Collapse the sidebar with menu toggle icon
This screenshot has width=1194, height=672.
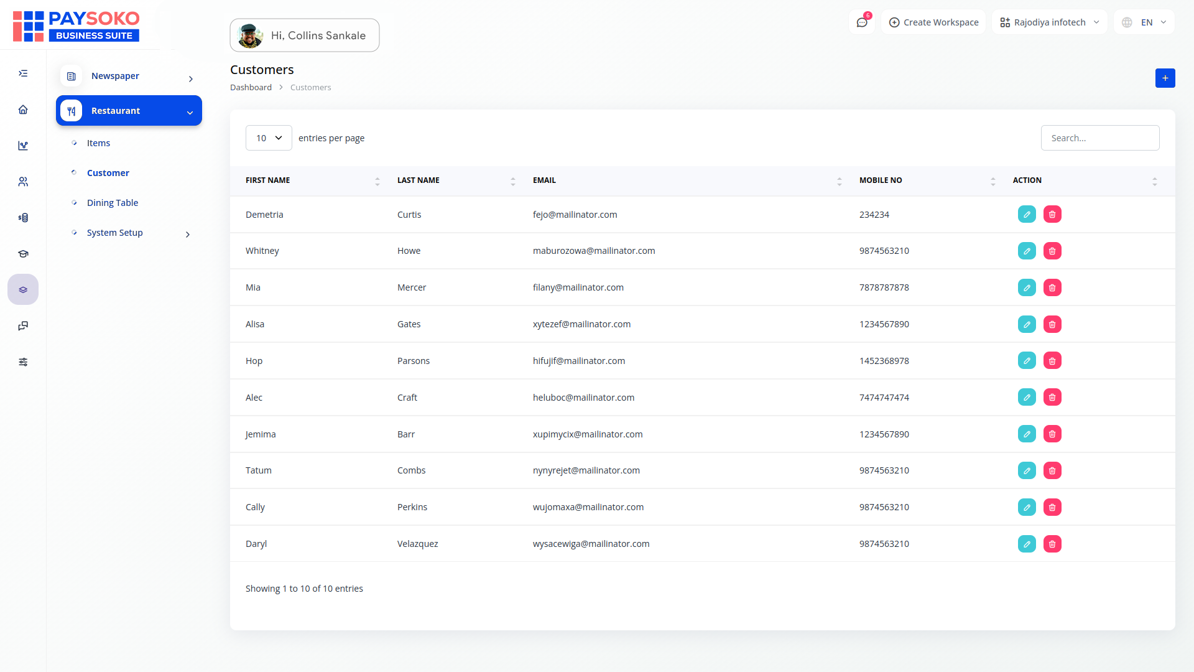(23, 73)
